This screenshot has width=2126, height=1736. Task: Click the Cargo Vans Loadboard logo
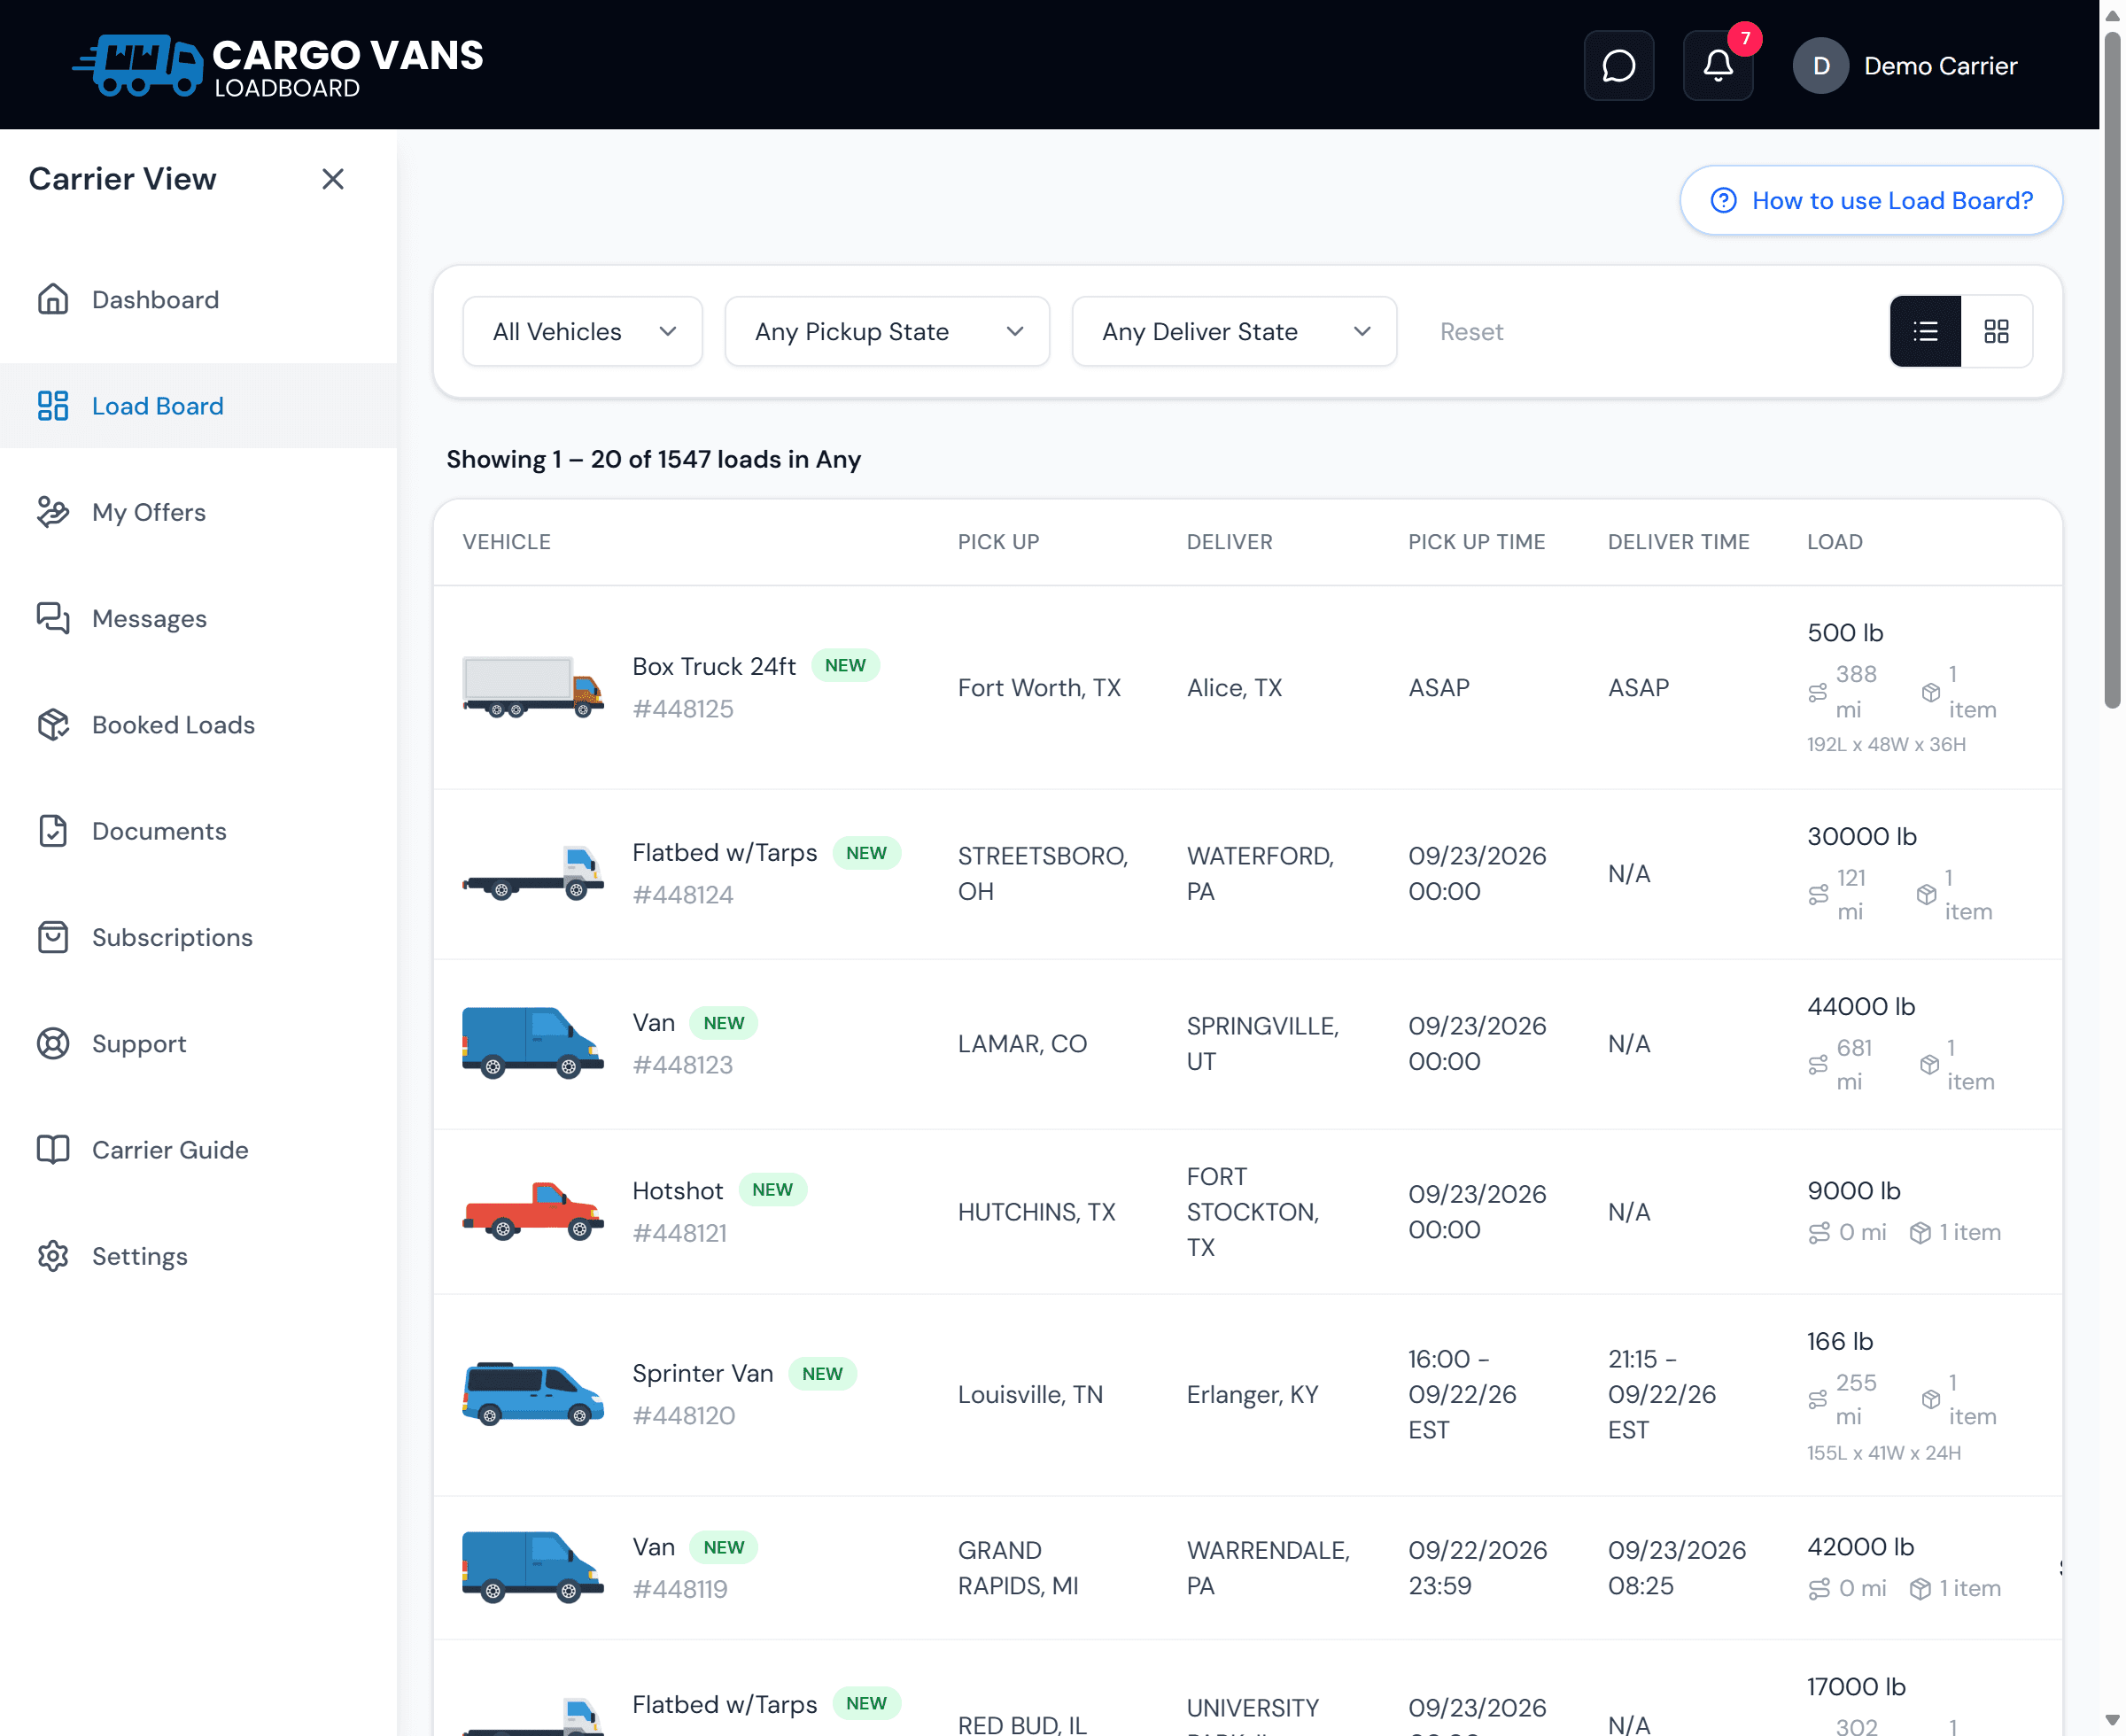tap(278, 66)
